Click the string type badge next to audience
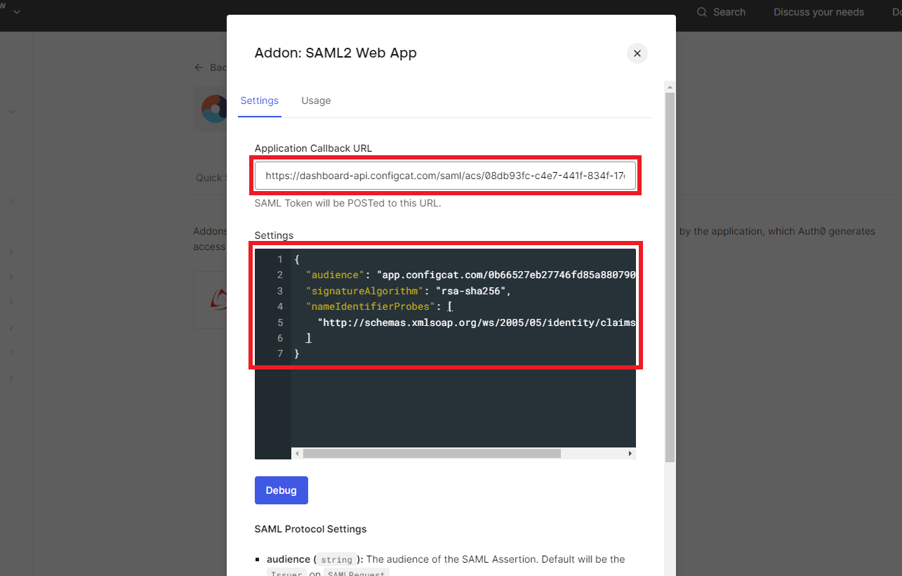The height and width of the screenshot is (576, 902). click(336, 559)
